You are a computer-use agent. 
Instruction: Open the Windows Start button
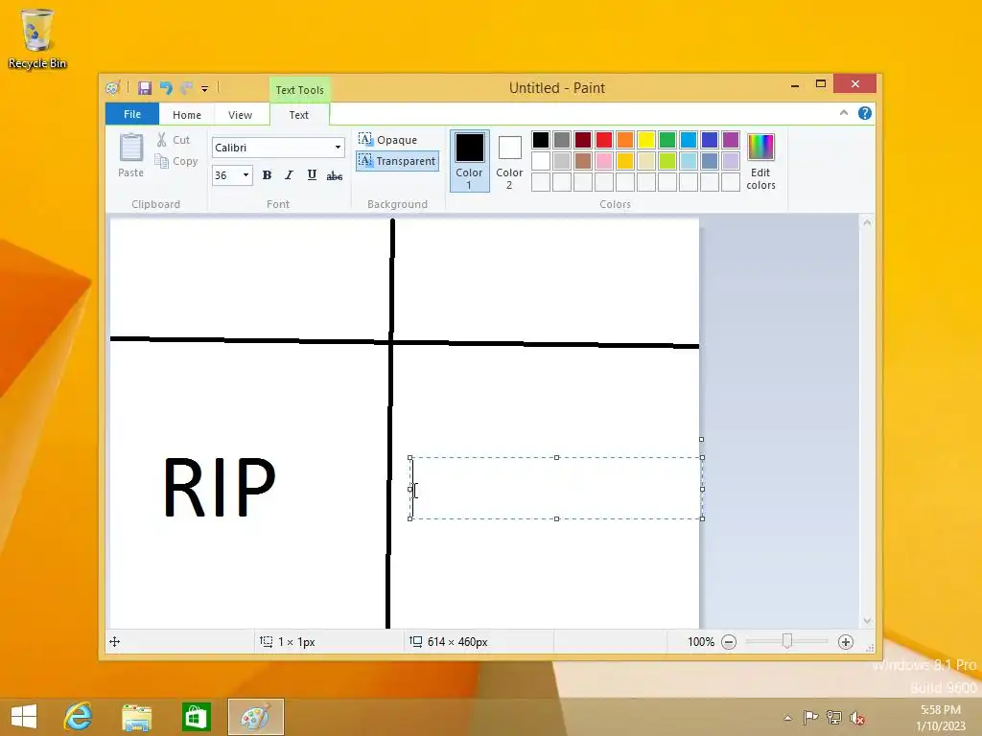pyautogui.click(x=24, y=717)
